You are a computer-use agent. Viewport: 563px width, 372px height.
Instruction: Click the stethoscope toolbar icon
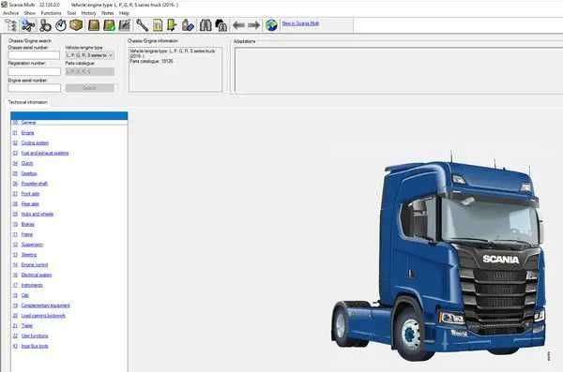[x=45, y=25]
